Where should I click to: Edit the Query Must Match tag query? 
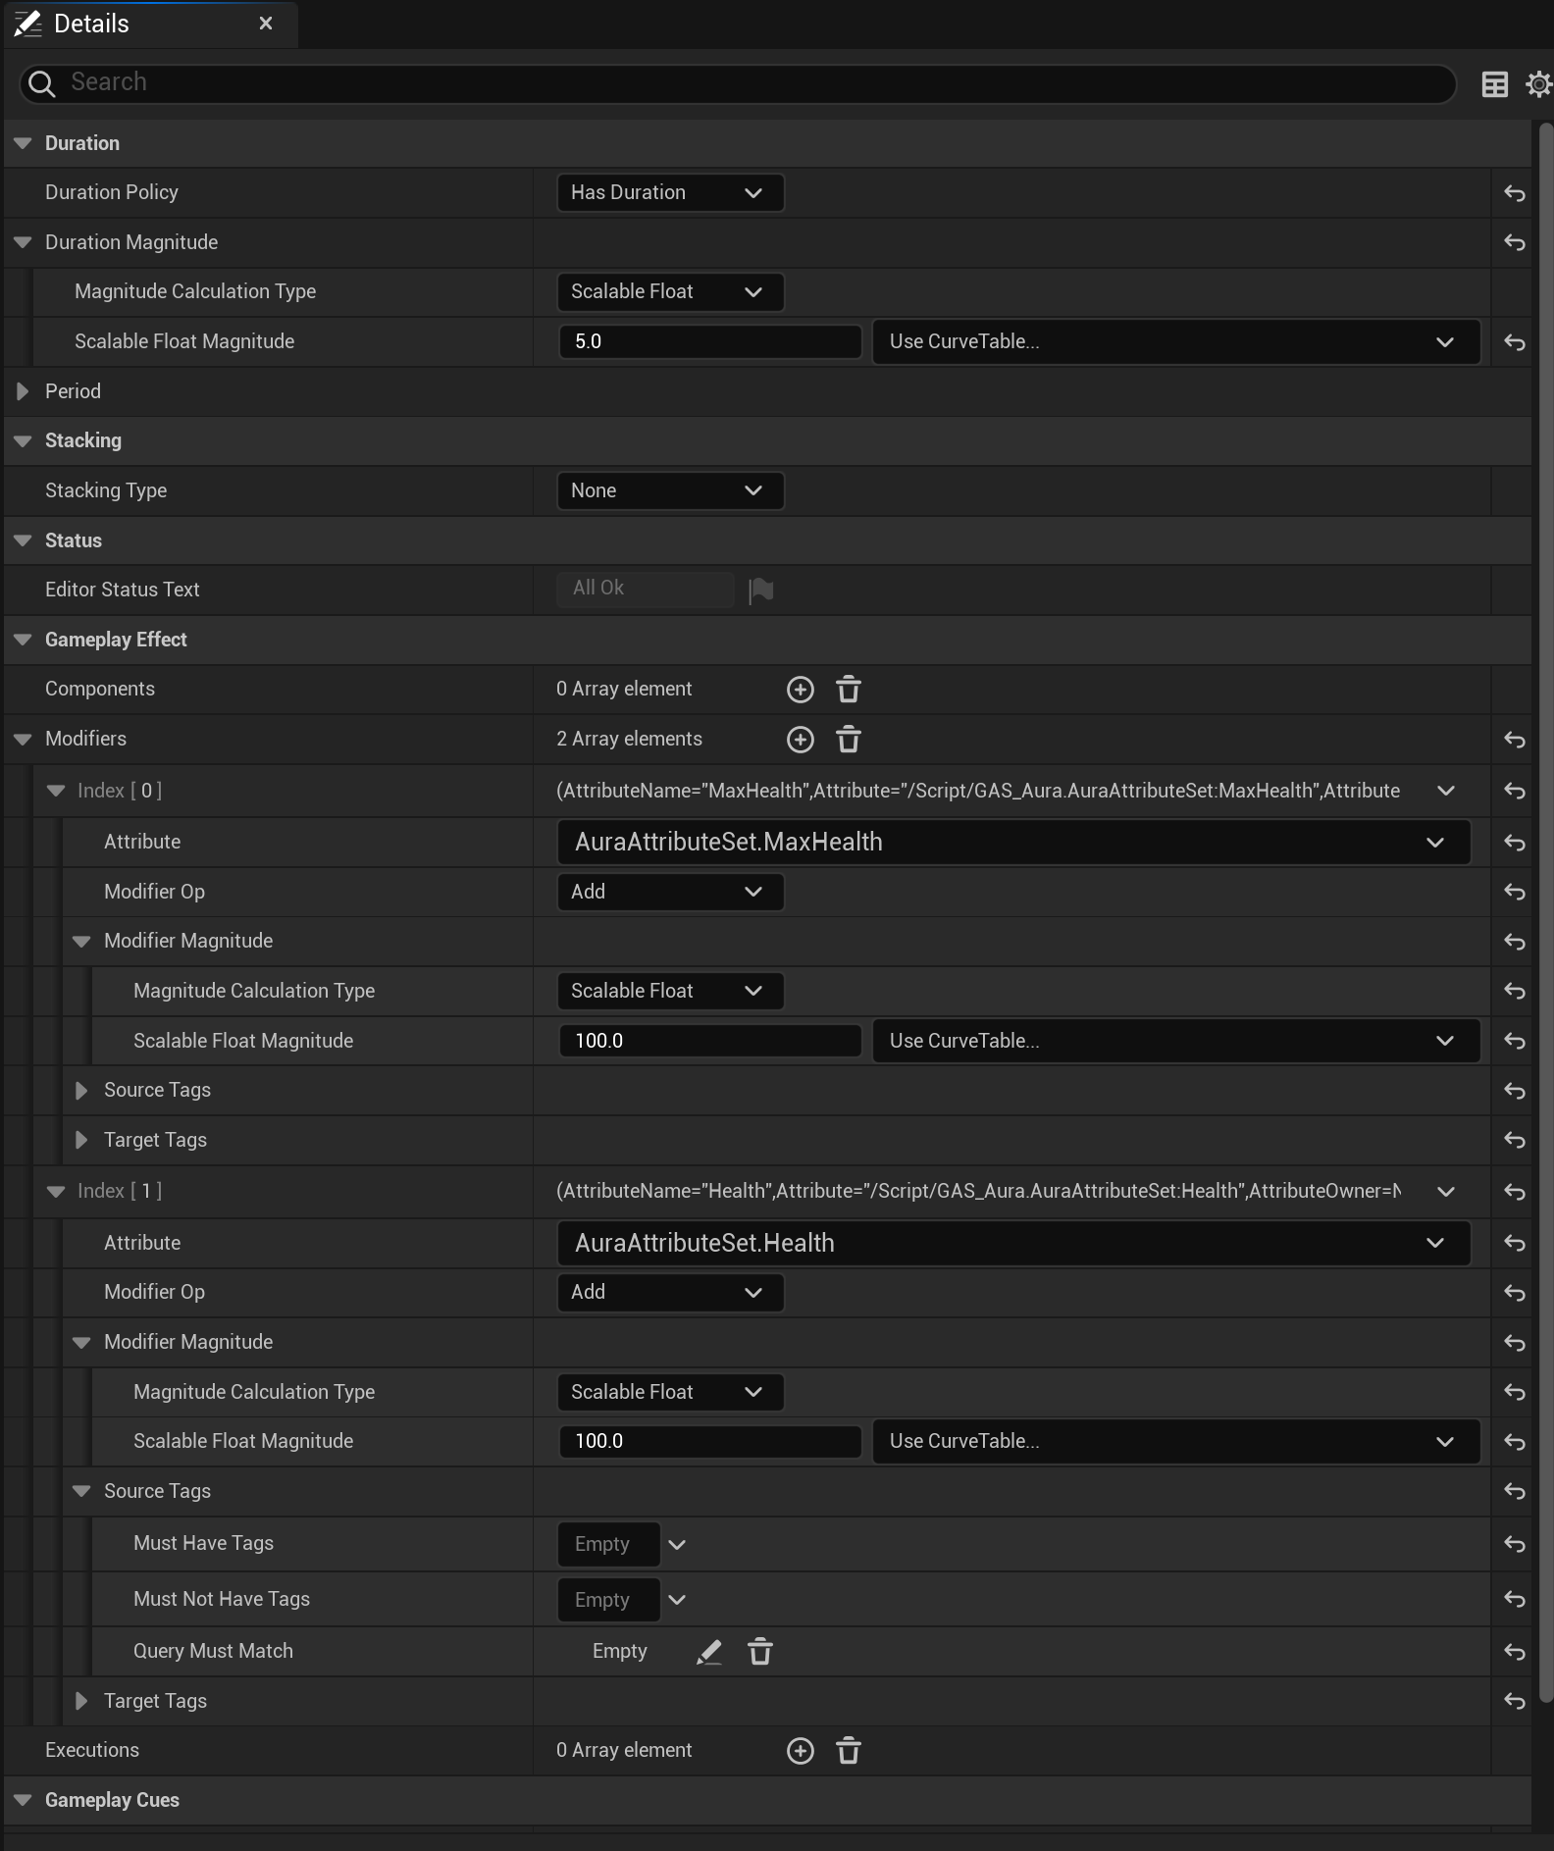click(x=708, y=1652)
